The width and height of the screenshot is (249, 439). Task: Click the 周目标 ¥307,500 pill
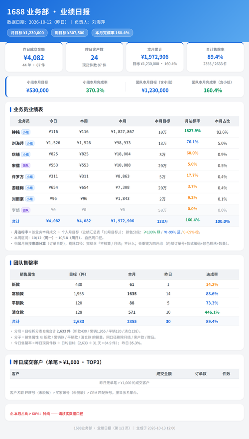tap(70, 33)
